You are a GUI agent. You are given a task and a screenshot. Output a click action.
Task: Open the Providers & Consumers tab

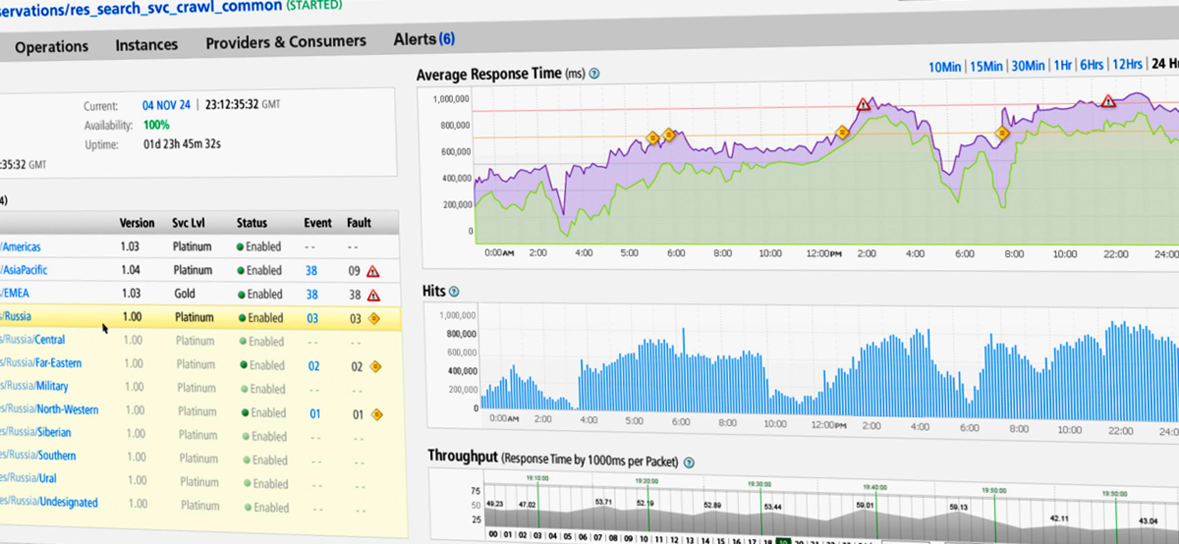[x=285, y=42]
